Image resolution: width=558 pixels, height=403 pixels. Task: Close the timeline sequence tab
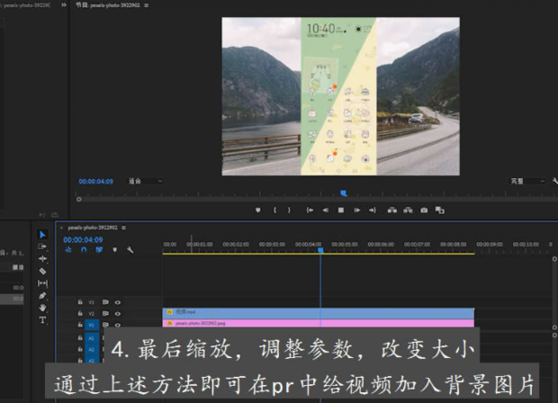pyautogui.click(x=61, y=228)
